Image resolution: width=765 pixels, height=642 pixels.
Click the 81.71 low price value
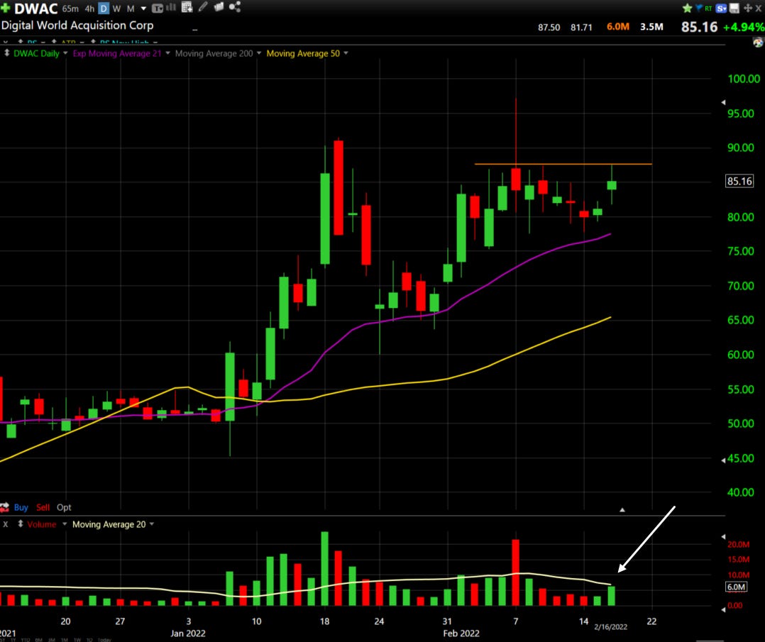(582, 28)
